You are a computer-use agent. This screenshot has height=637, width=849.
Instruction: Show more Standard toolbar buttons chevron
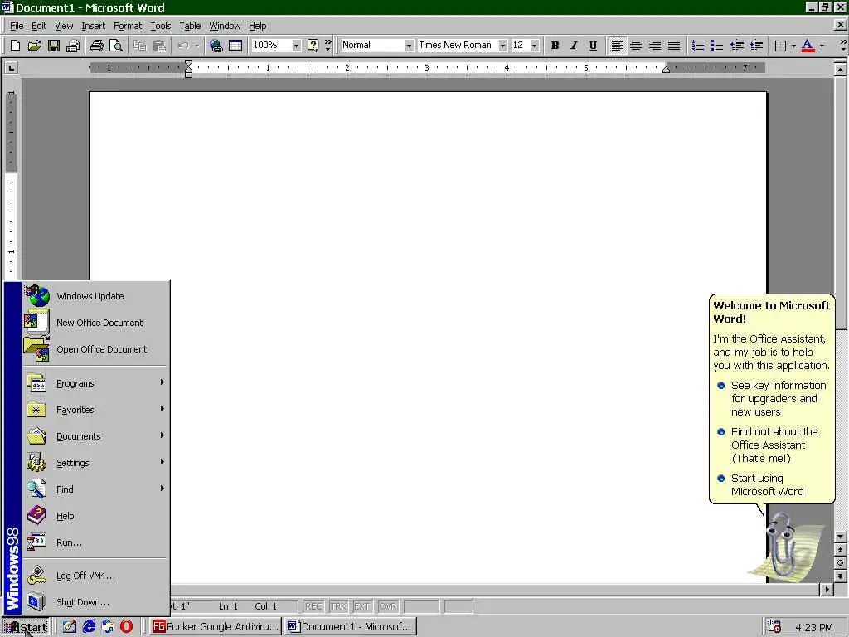click(327, 46)
